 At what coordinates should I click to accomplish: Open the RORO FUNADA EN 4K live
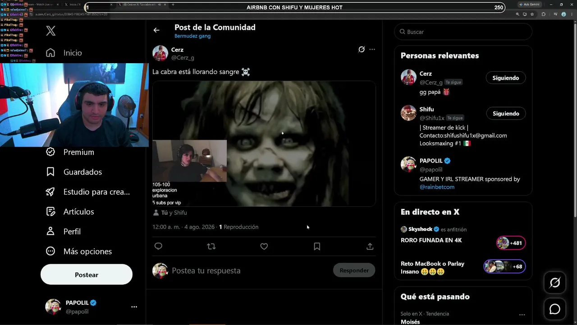[431, 240]
